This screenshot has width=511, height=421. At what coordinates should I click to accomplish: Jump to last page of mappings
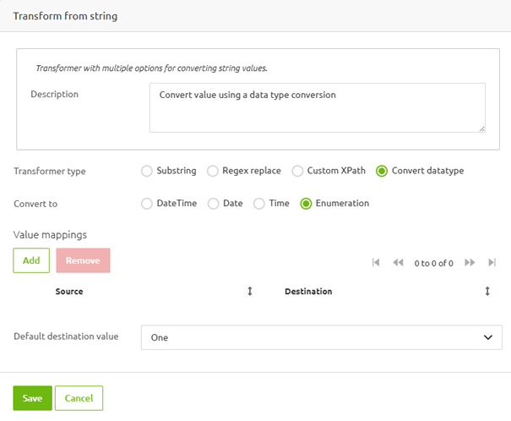492,263
